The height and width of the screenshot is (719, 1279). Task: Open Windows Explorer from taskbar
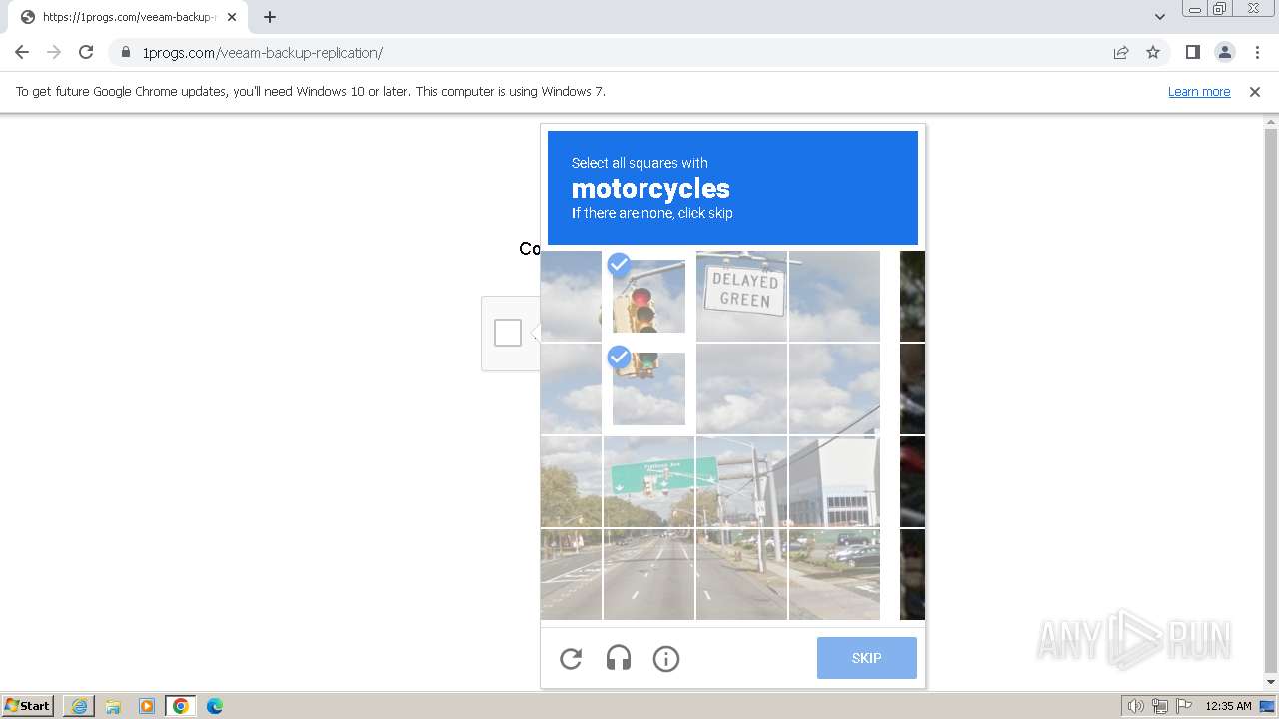[113, 706]
